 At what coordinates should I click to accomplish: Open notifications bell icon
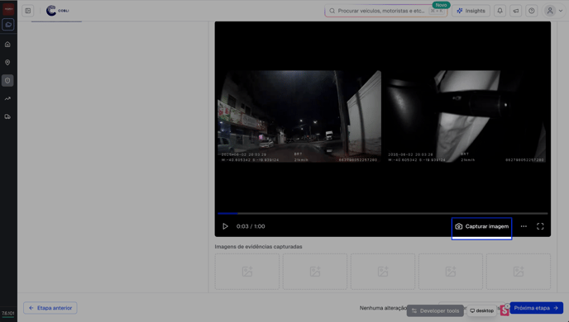tap(500, 11)
